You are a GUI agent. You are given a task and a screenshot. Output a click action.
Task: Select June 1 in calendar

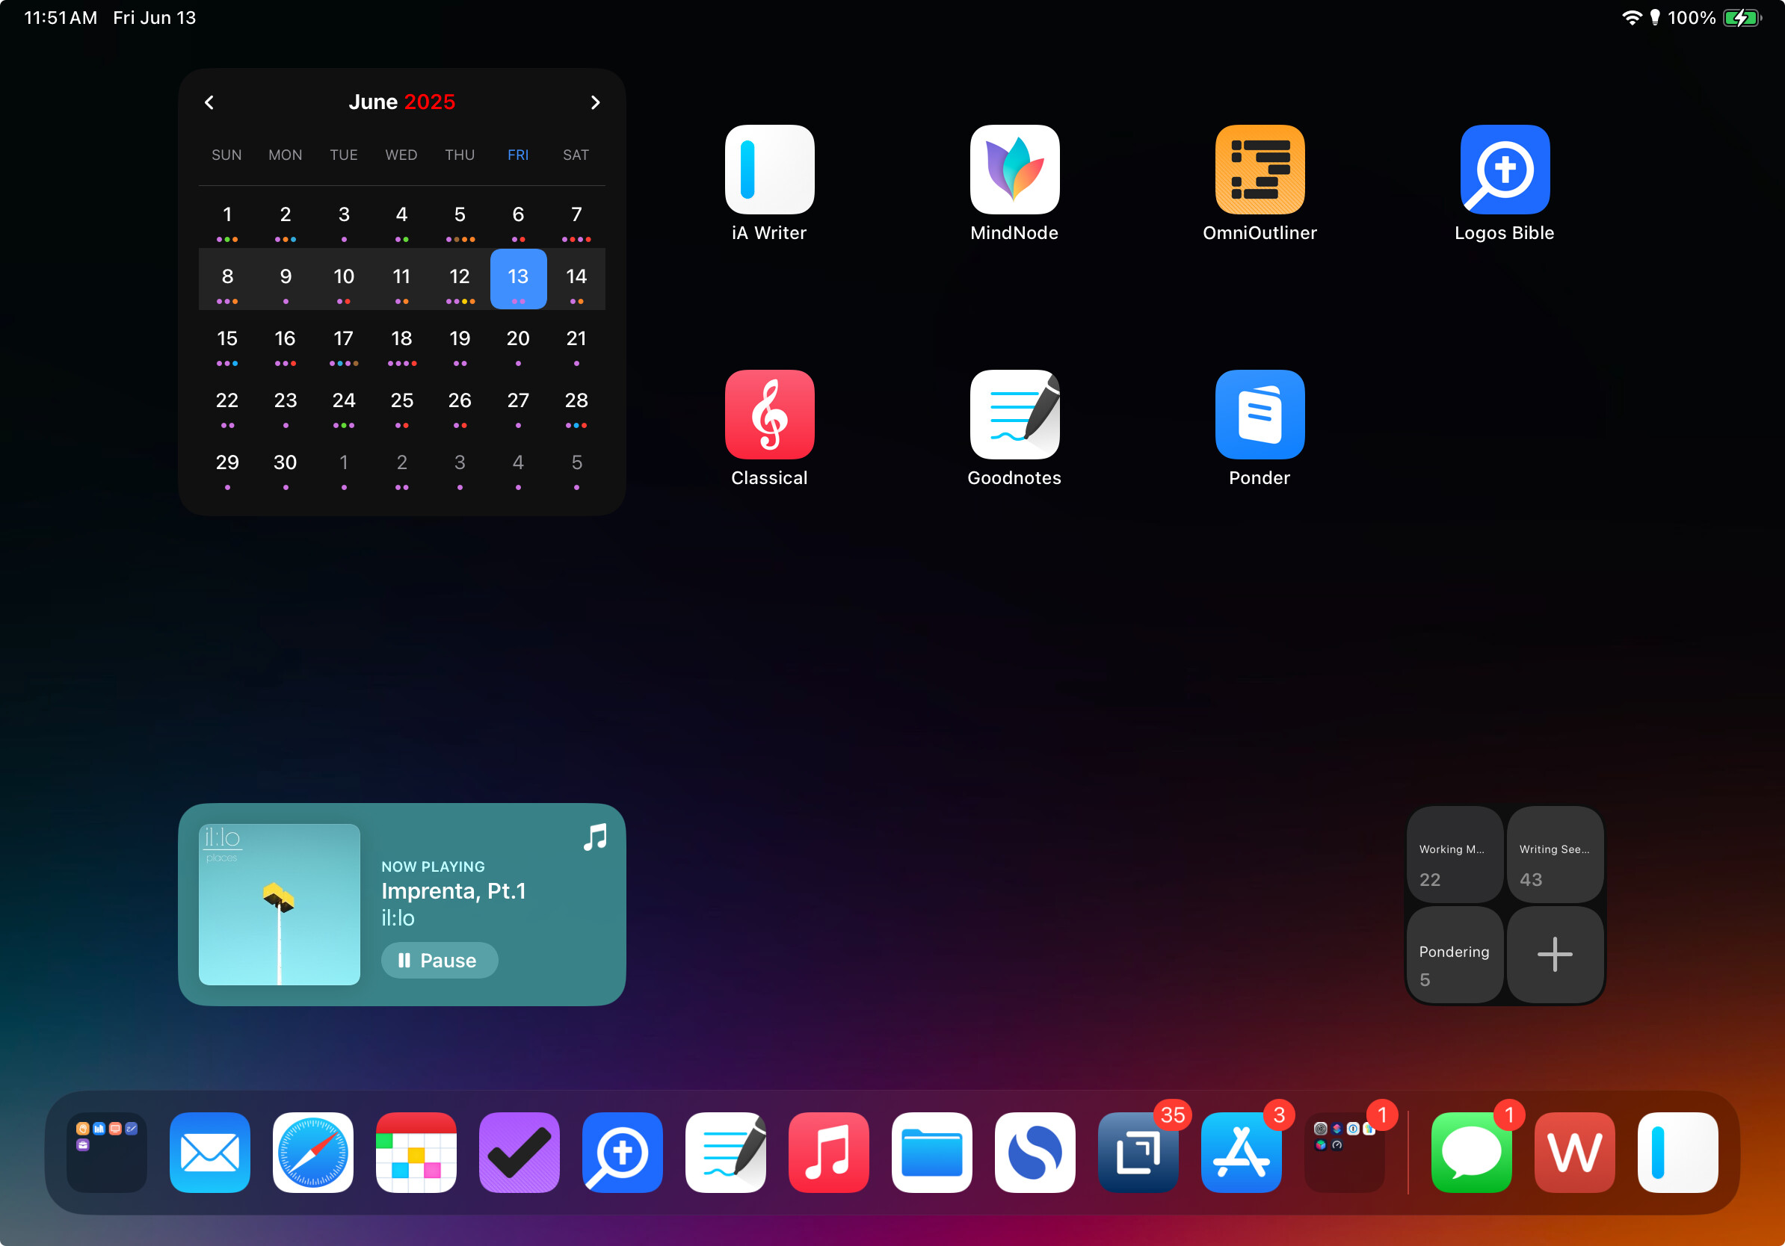(227, 217)
